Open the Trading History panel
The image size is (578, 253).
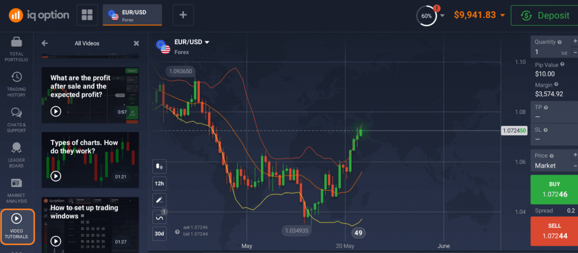[x=16, y=83]
